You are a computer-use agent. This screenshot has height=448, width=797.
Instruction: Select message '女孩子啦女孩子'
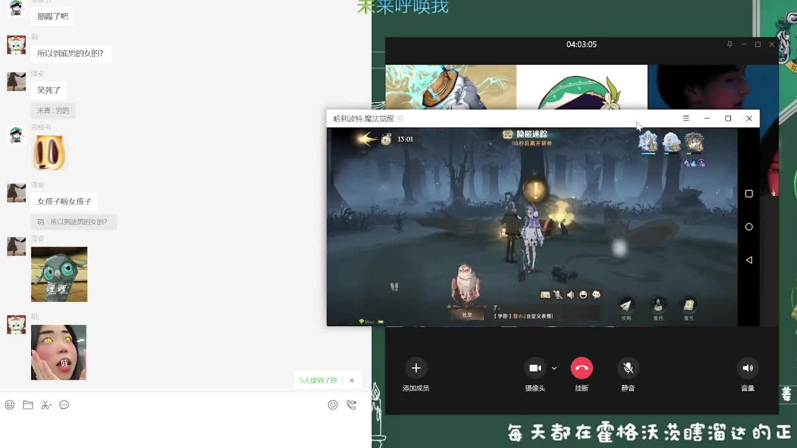coord(64,202)
